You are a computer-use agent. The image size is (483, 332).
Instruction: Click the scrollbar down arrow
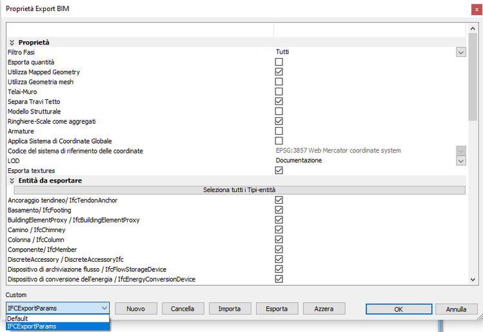(473, 280)
